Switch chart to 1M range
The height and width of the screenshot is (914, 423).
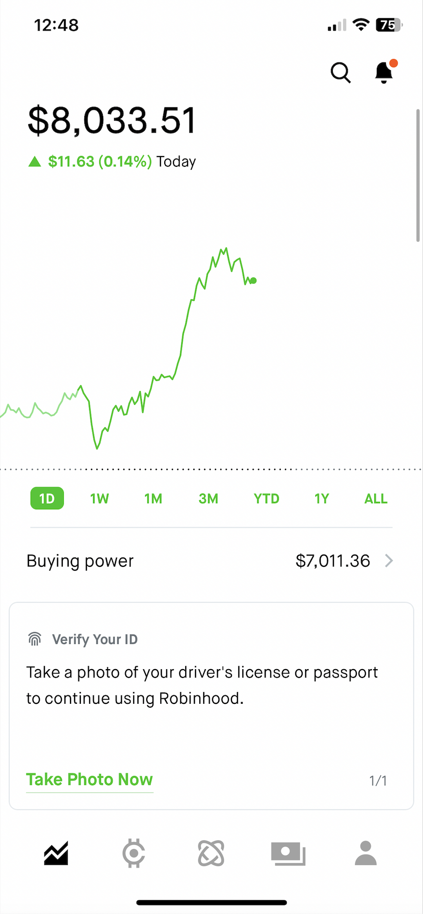click(x=153, y=498)
